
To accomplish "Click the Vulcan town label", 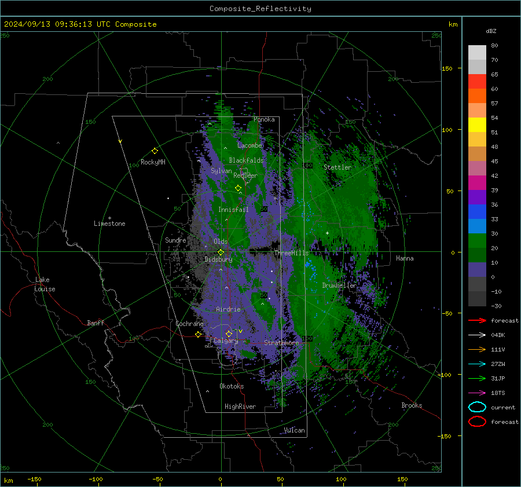I will pos(294,430).
